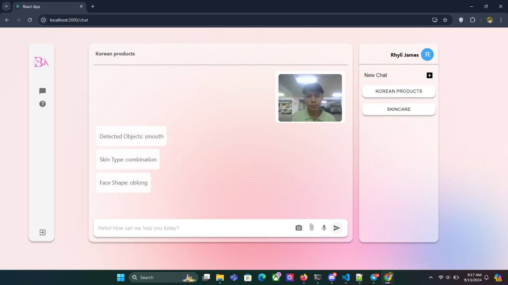Open the uploaded face photo thumbnail
The image size is (508, 285).
coord(310,98)
